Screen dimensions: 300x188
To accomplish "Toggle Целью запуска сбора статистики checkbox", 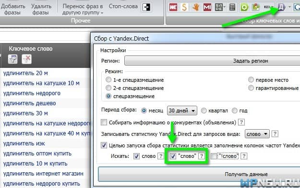I will [x=104, y=145].
